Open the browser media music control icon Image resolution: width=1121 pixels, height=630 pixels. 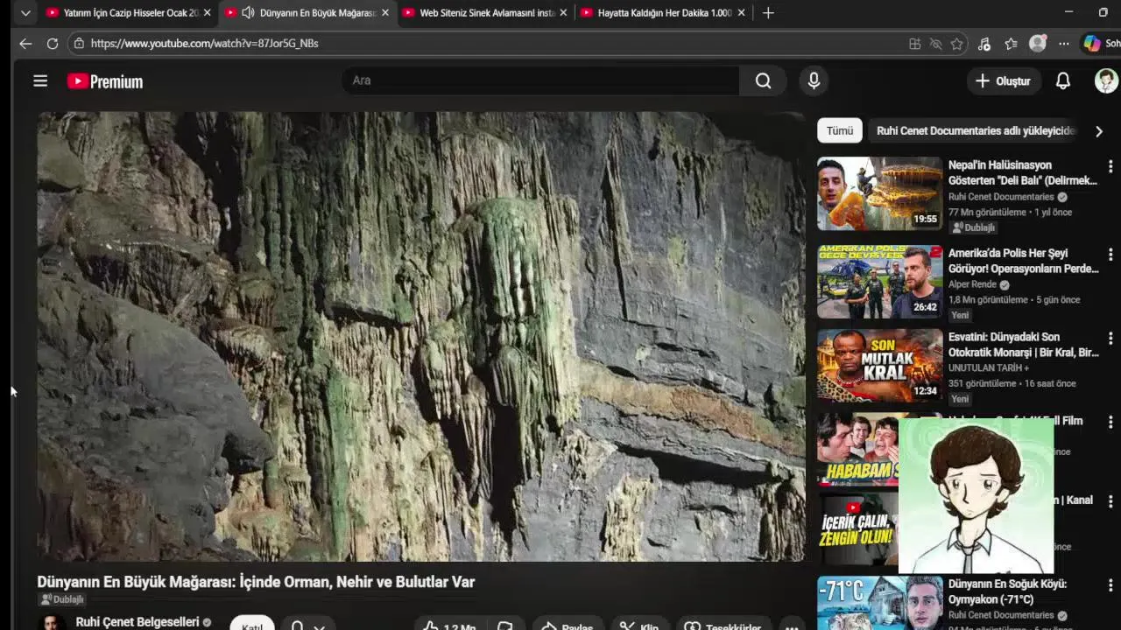tap(984, 44)
